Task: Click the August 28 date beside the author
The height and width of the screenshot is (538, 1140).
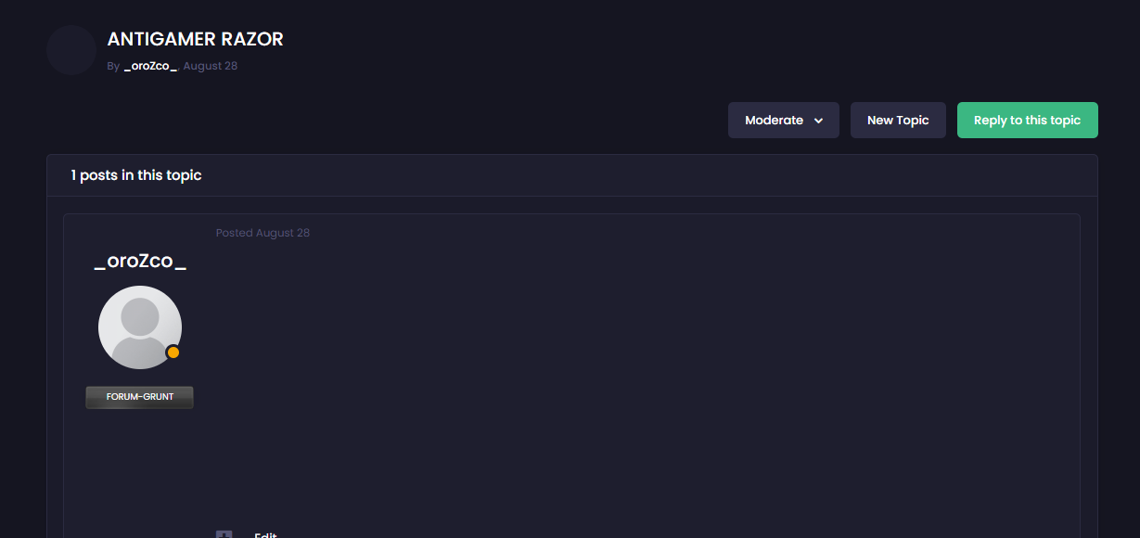Action: click(211, 67)
